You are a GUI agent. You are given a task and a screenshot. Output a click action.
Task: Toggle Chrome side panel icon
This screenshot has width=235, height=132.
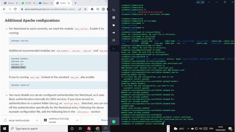(x=103, y=9)
